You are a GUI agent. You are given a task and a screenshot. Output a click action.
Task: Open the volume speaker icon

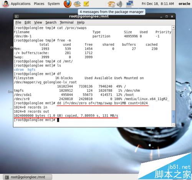click(x=120, y=4)
